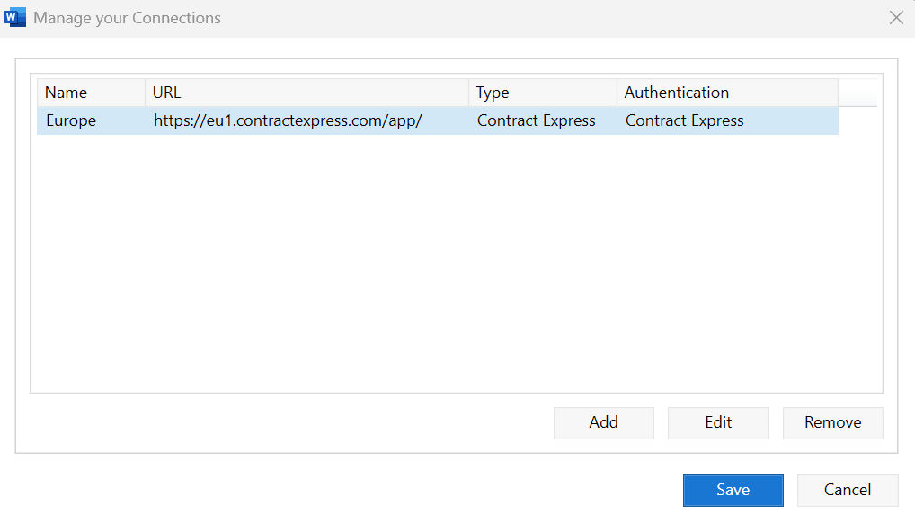This screenshot has height=523, width=915.
Task: Click the divider between Type and Authentication headers
Action: point(617,93)
